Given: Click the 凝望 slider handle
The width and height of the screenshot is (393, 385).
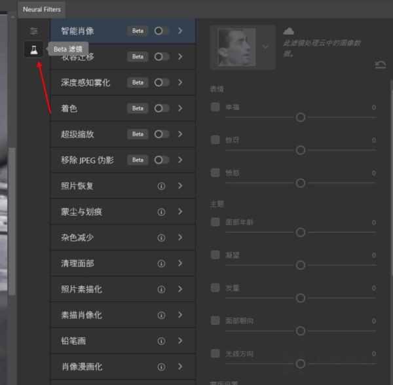Looking at the screenshot, I should pos(301,265).
